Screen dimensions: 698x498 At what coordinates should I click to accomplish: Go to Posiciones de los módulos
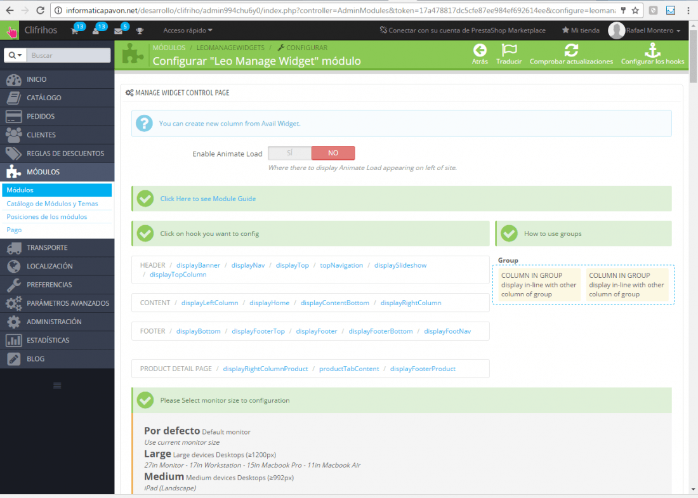pyautogui.click(x=47, y=217)
